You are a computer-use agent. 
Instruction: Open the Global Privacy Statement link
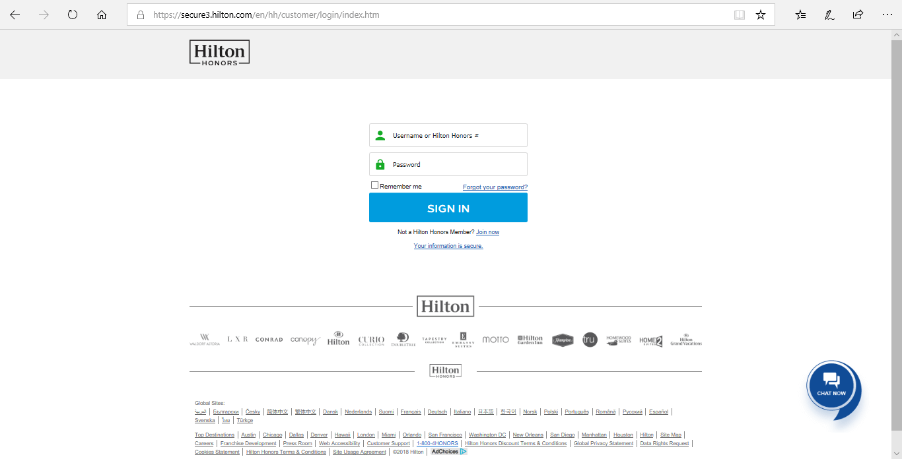(604, 443)
